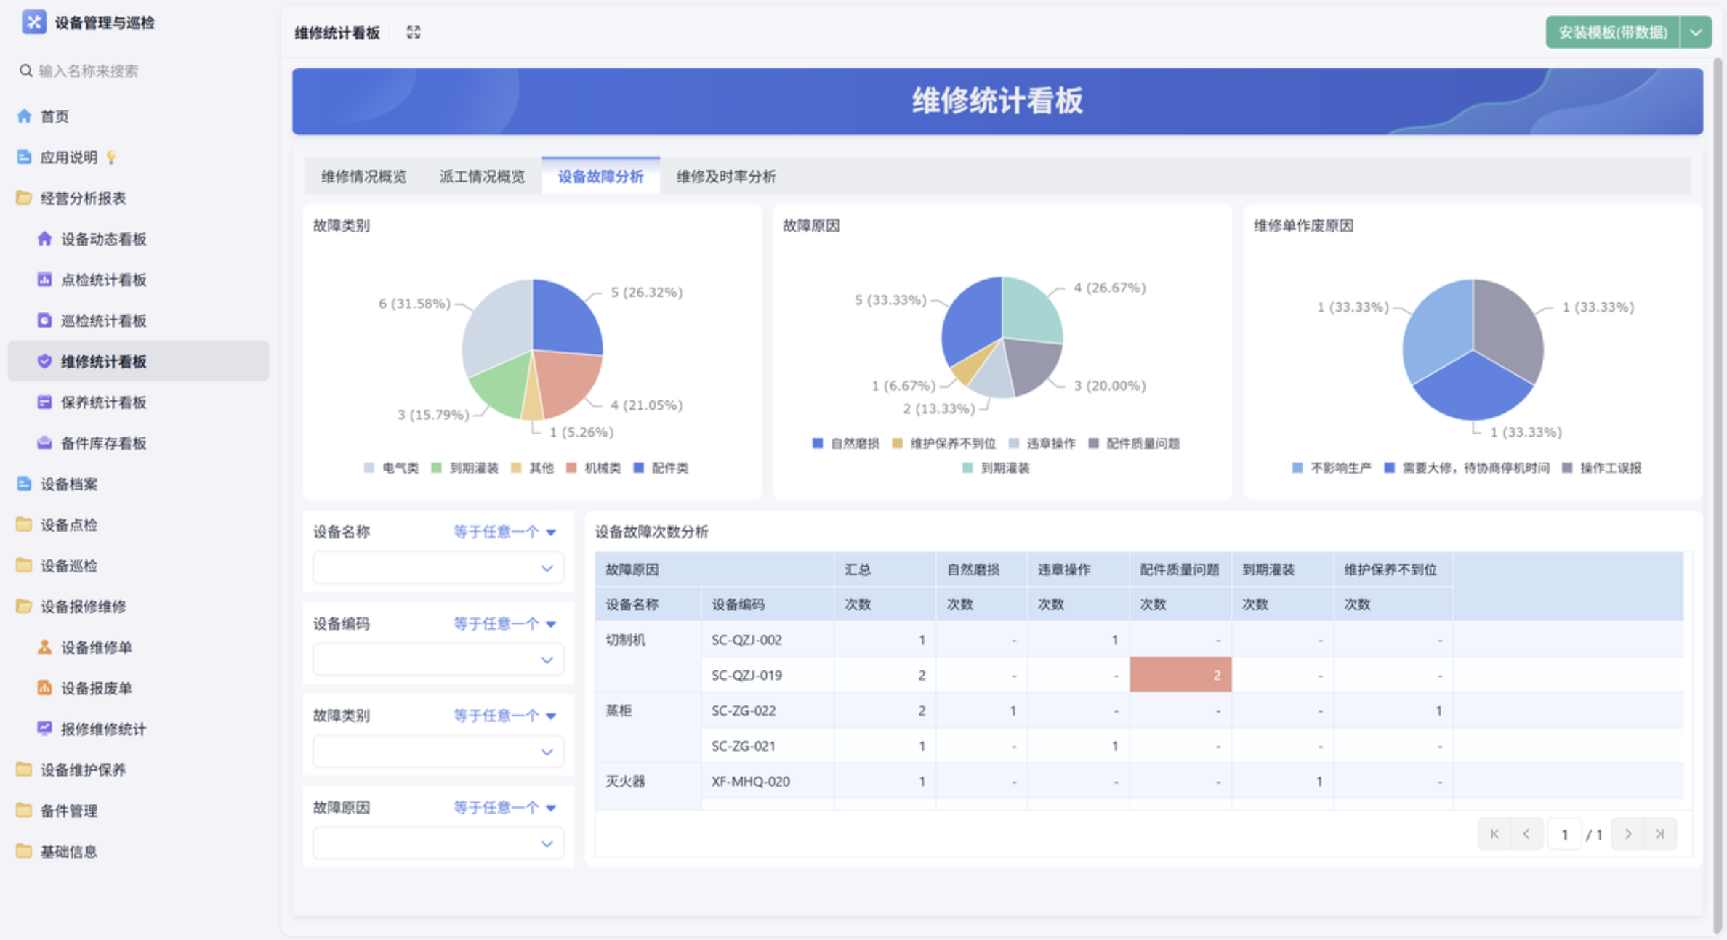Go to previous page of fault table
The height and width of the screenshot is (940, 1727).
point(1526,834)
